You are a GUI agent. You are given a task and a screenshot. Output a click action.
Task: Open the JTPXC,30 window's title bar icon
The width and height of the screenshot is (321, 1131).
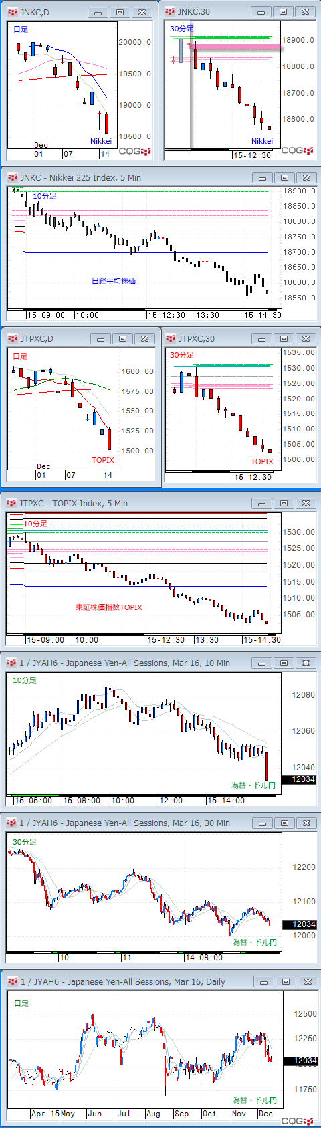click(171, 338)
